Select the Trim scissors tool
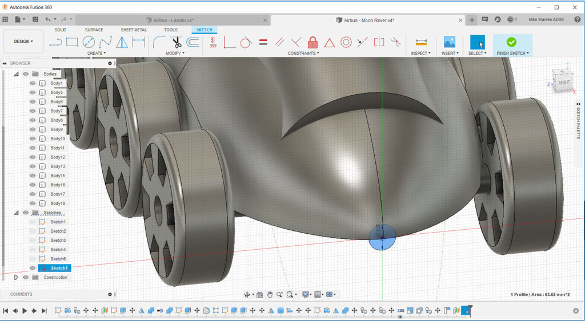 click(176, 42)
